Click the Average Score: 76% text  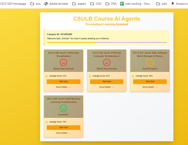pos(58,122)
